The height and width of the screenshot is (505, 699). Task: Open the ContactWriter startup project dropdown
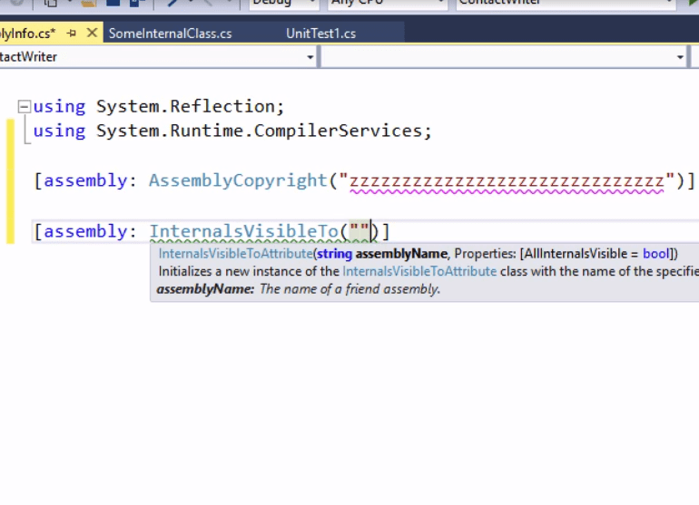(x=565, y=4)
